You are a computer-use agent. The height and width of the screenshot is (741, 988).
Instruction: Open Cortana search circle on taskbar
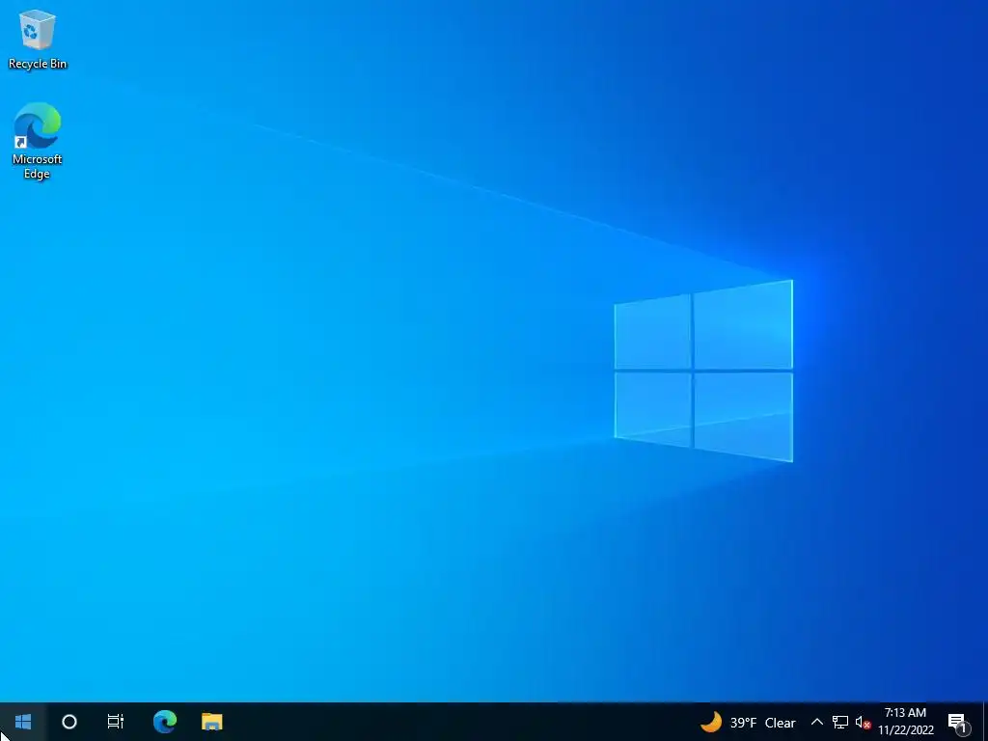pos(69,722)
